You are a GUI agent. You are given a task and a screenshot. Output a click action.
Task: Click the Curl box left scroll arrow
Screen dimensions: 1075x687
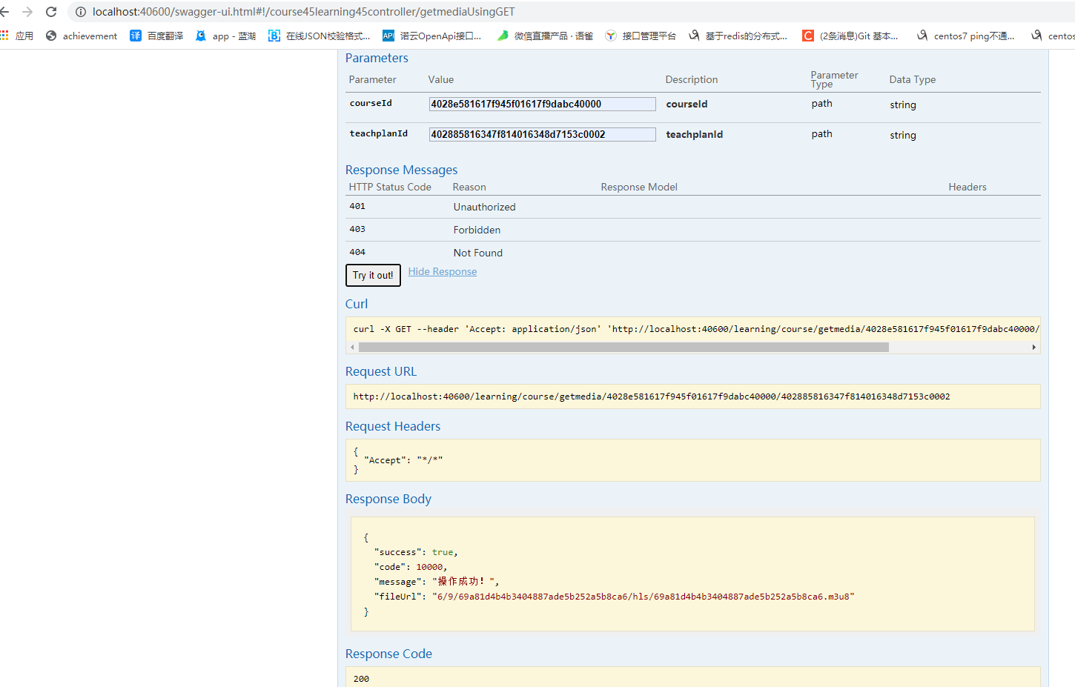352,347
